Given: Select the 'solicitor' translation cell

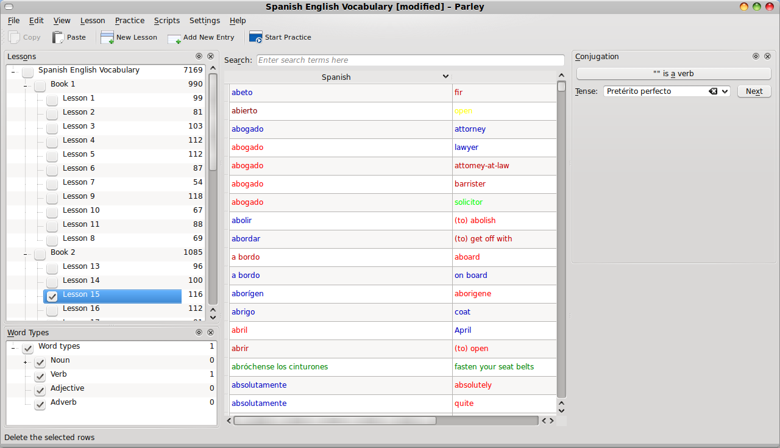Looking at the screenshot, I should click(505, 202).
